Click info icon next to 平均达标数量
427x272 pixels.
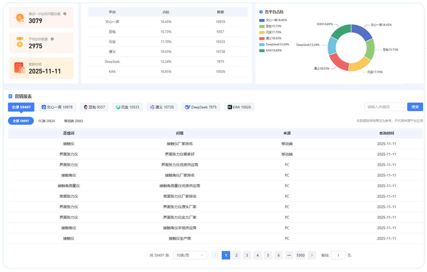point(52,39)
